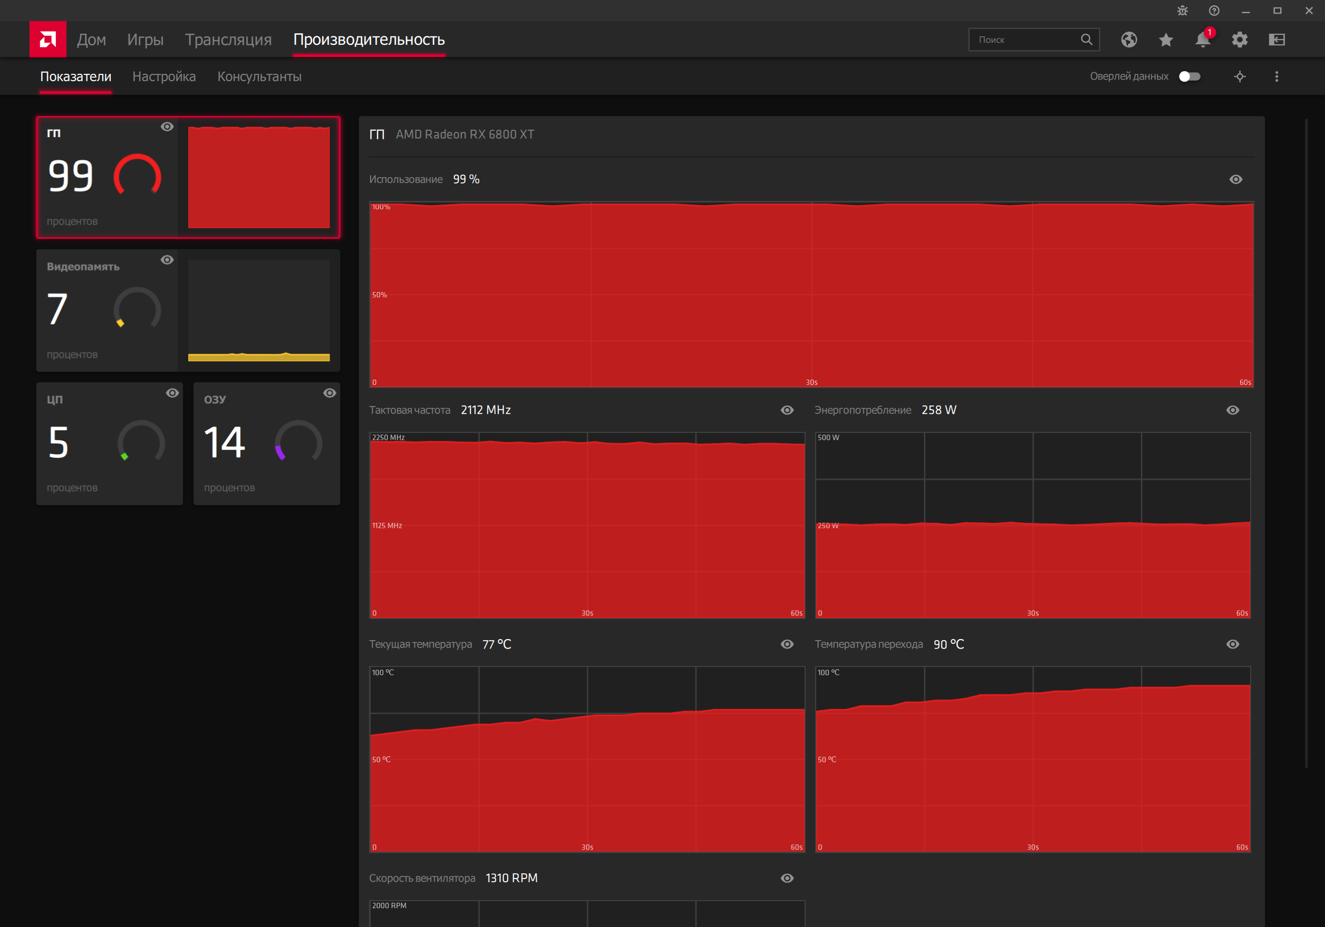Click the crosshair tracking icon
The height and width of the screenshot is (927, 1325).
1240,76
